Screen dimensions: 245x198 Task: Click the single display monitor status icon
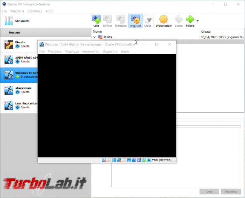tap(129, 160)
